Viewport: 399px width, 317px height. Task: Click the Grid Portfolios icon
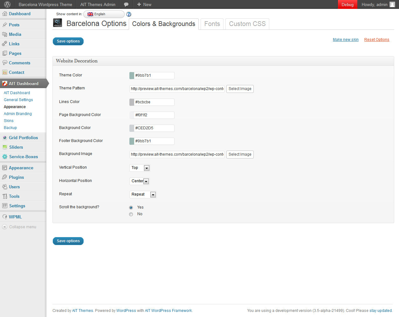5,138
